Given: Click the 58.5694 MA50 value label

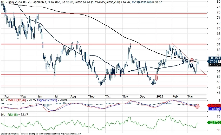Looking at the screenshot, I should click(215, 58).
